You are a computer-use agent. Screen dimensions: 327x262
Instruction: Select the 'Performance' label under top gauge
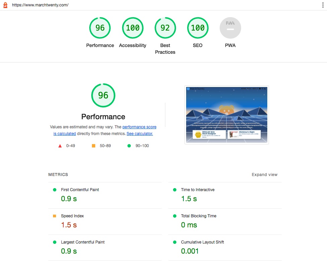[x=100, y=45]
